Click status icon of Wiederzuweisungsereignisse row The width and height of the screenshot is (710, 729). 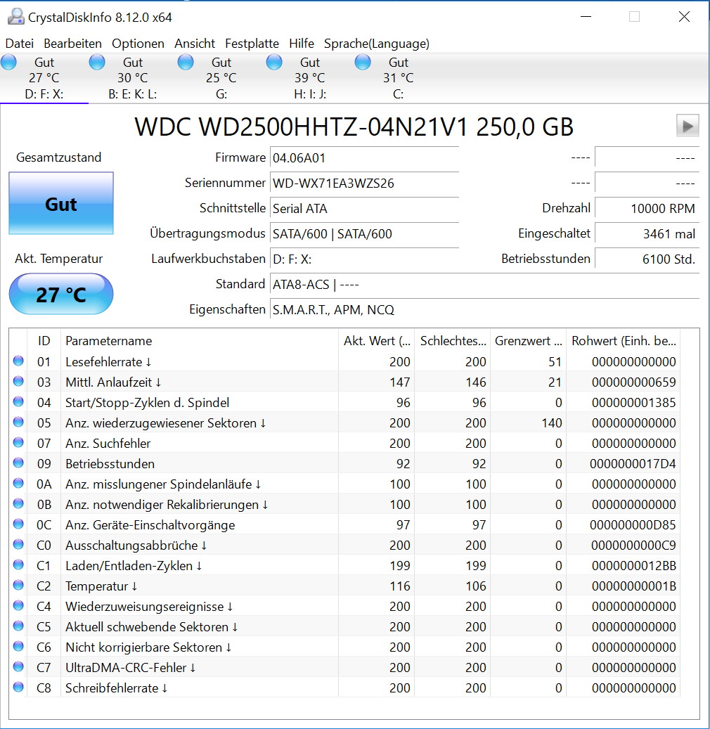[18, 606]
